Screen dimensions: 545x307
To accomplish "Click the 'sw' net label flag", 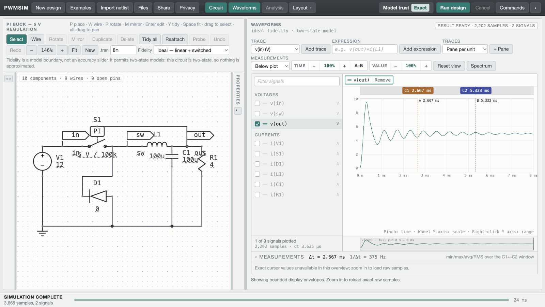I will (140, 135).
